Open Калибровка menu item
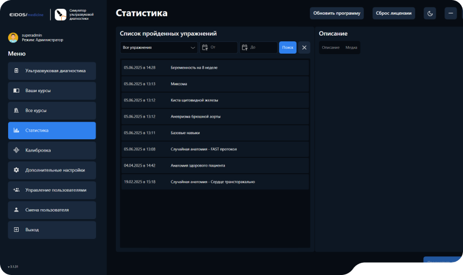This screenshot has height=275, width=463. [52, 150]
